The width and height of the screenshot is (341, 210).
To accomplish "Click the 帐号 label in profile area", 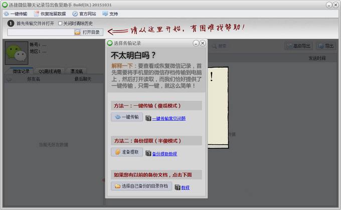I will pos(35,45).
